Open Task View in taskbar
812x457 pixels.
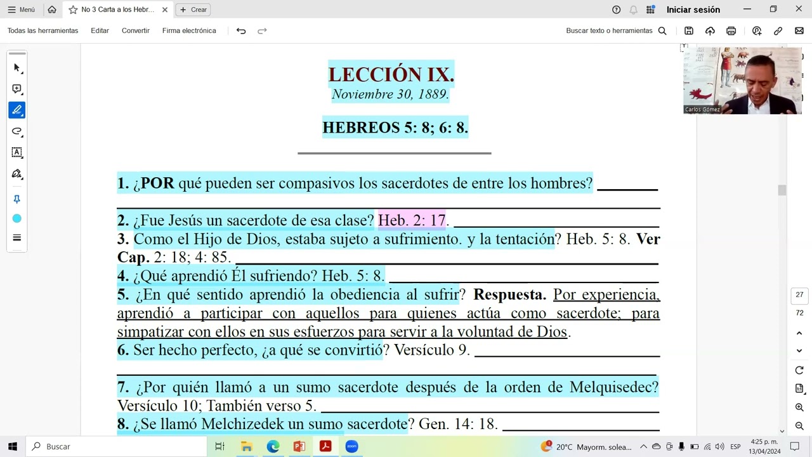point(219,446)
